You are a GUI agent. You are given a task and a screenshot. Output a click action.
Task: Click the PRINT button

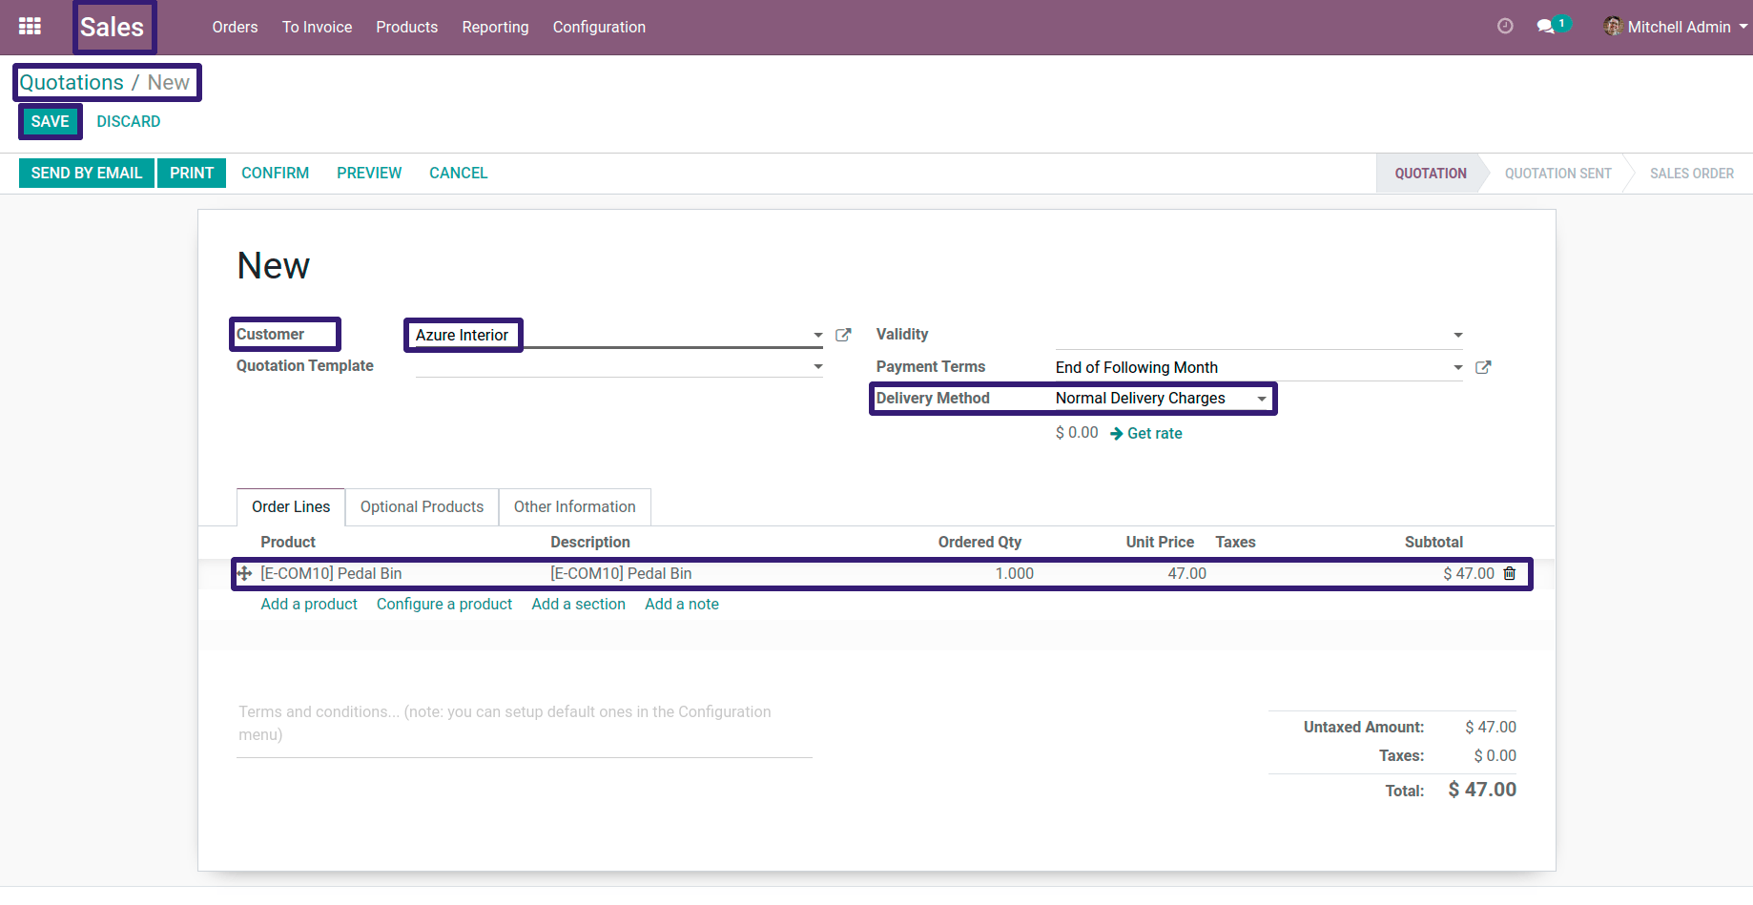point(192,173)
